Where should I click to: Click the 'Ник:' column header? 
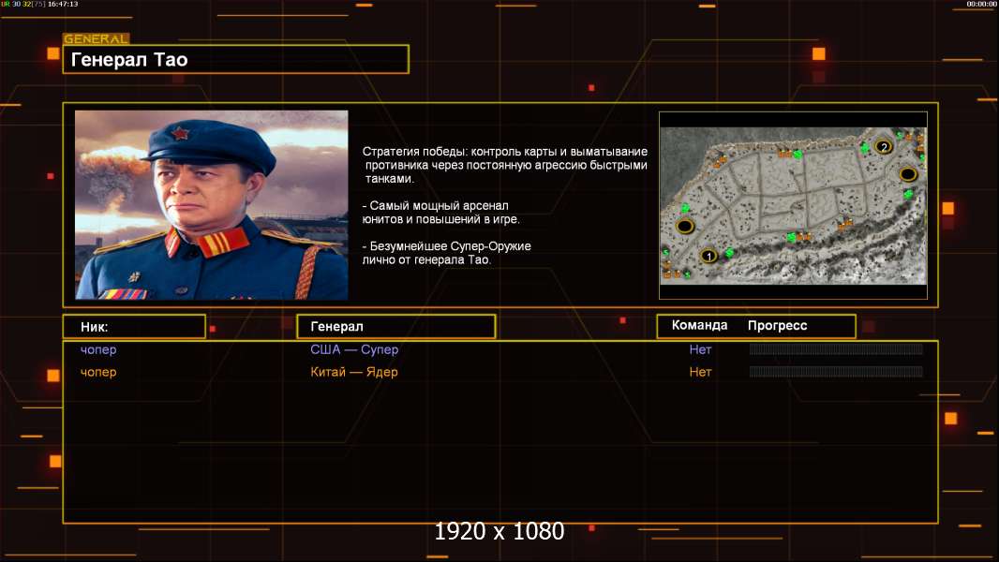[x=134, y=327]
